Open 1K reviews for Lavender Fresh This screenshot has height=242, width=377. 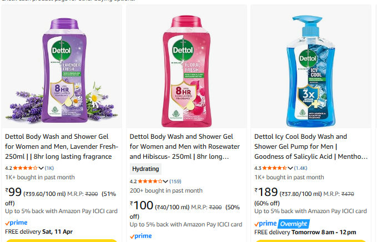point(49,168)
